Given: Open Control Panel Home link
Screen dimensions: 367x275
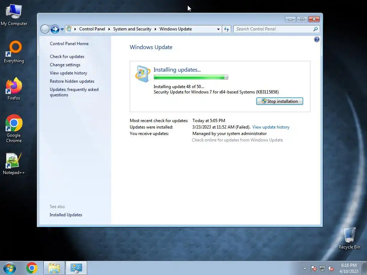Looking at the screenshot, I should tap(69, 43).
